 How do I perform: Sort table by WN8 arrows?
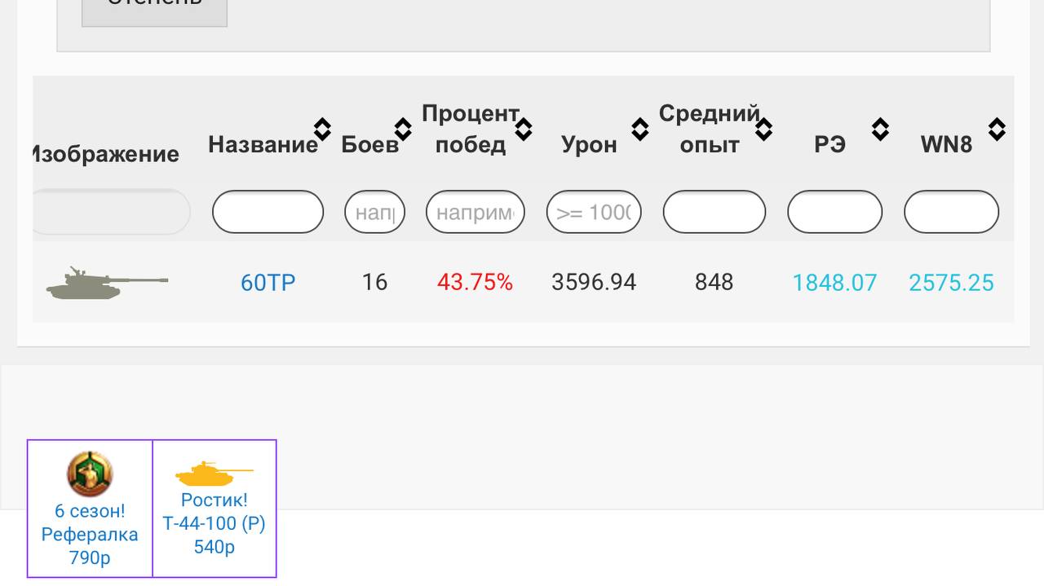(x=996, y=129)
